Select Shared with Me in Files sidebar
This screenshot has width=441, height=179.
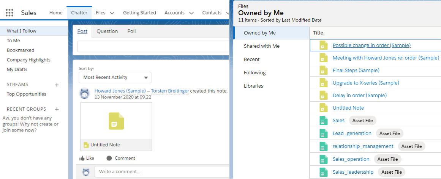[x=262, y=46]
